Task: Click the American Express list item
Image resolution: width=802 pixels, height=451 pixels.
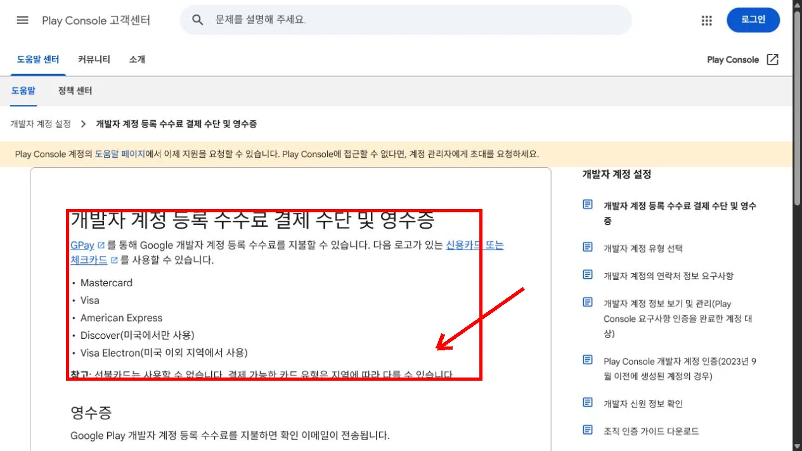Action: 121,318
